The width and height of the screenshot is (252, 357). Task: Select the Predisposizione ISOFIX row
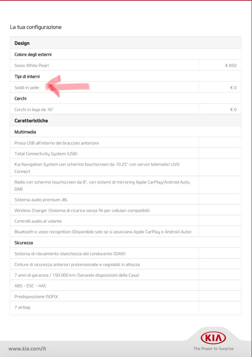click(x=125, y=296)
